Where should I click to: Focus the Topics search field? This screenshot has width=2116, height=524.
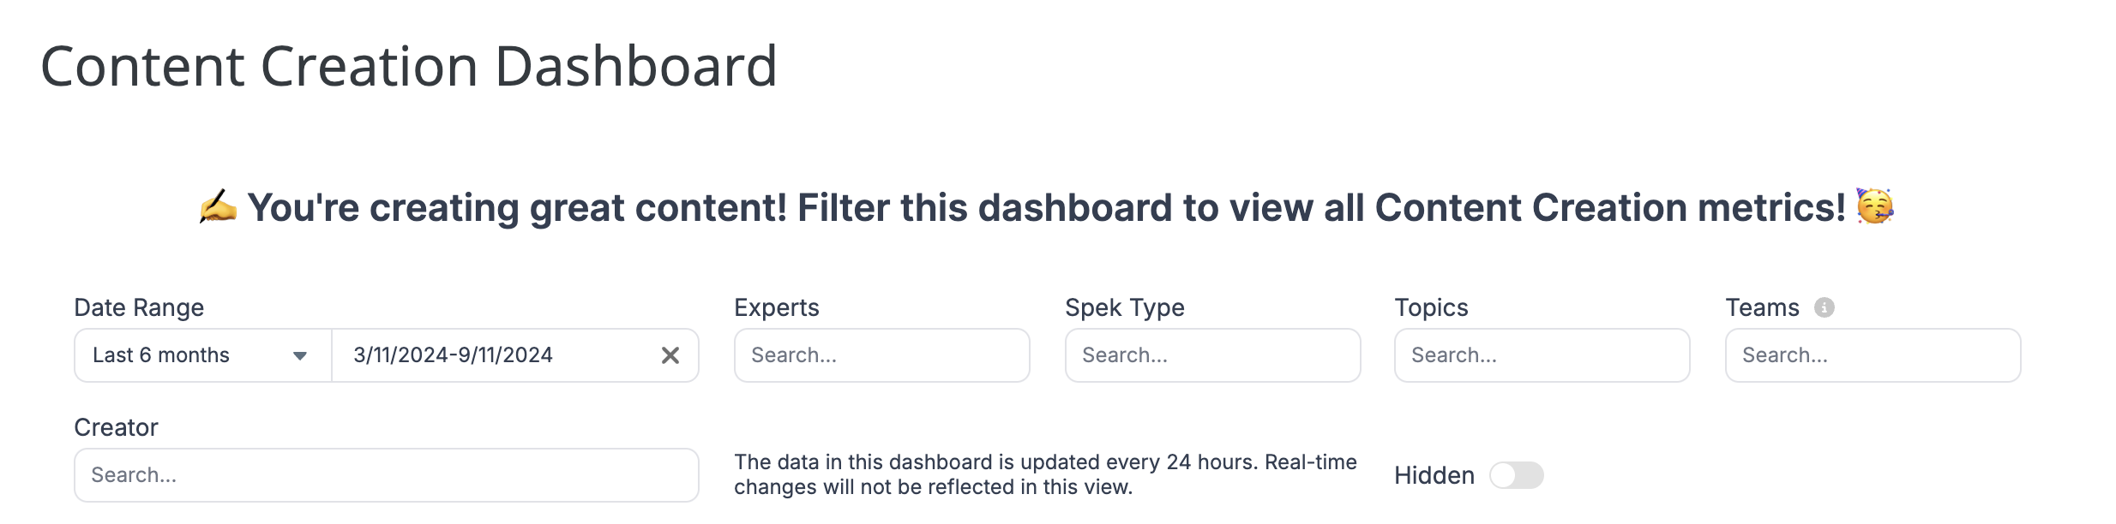pos(1542,355)
